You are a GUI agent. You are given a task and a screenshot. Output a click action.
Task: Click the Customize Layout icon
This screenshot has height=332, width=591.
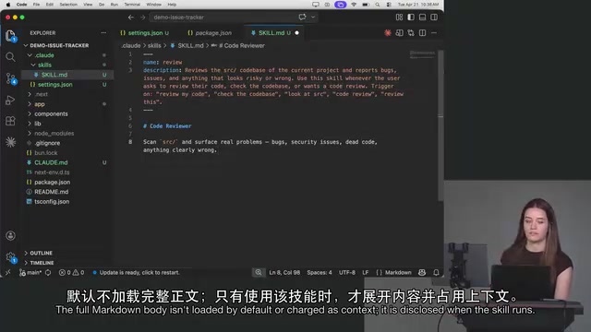click(399, 18)
